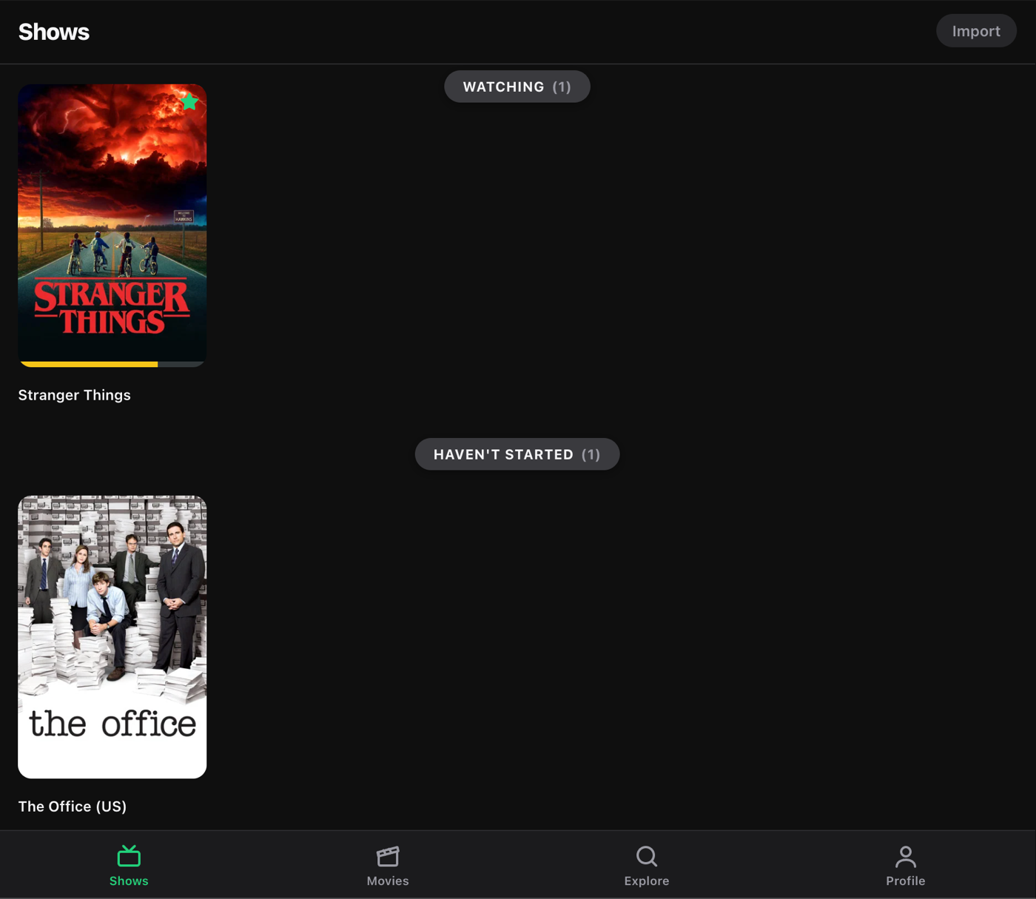Collapse the HAVEN'T STARTED (1) section header
Screen dimensions: 1036x899
coord(517,454)
